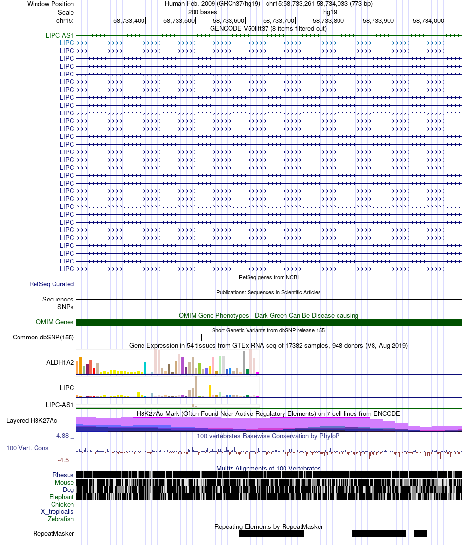
Task: Click the 200 bases scale bar
Action: coord(269,12)
